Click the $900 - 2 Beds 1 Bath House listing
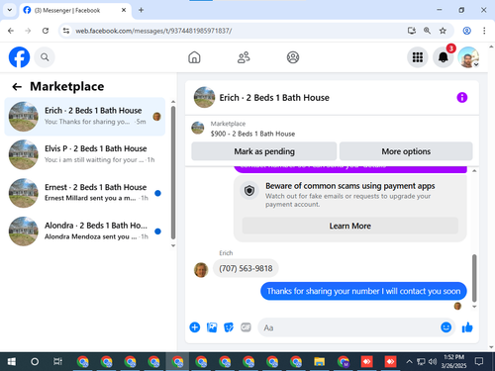 point(252,134)
